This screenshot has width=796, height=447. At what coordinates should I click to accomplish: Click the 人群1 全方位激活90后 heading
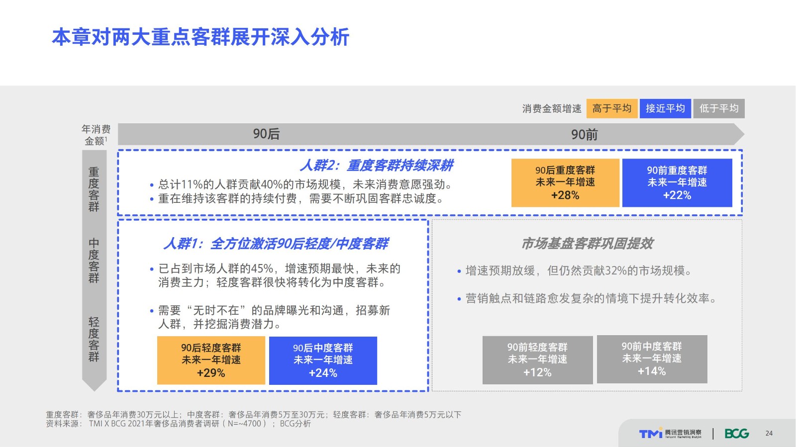coord(276,244)
